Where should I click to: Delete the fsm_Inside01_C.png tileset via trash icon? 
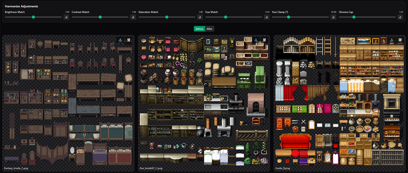(264, 40)
